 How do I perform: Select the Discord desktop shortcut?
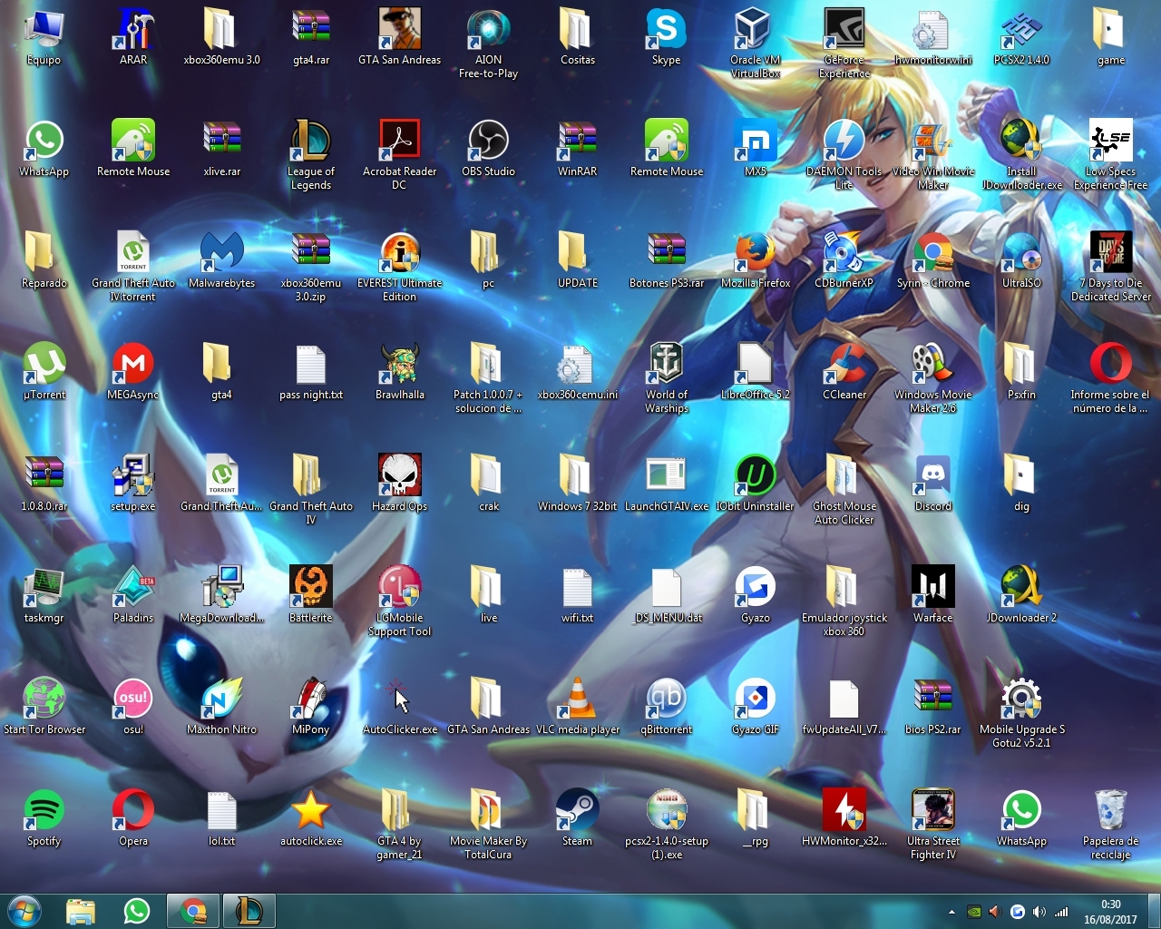click(x=932, y=474)
